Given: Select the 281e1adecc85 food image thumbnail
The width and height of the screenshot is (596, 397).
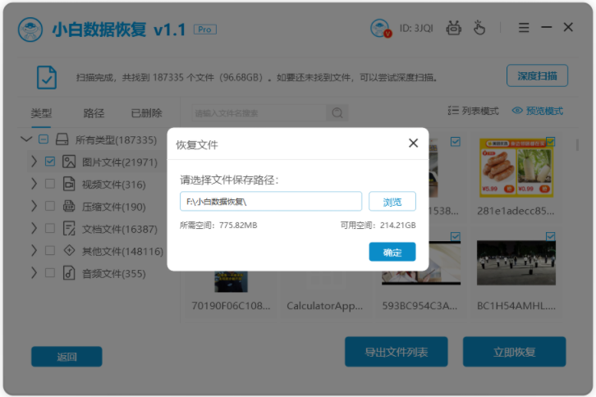Looking at the screenshot, I should [x=516, y=167].
